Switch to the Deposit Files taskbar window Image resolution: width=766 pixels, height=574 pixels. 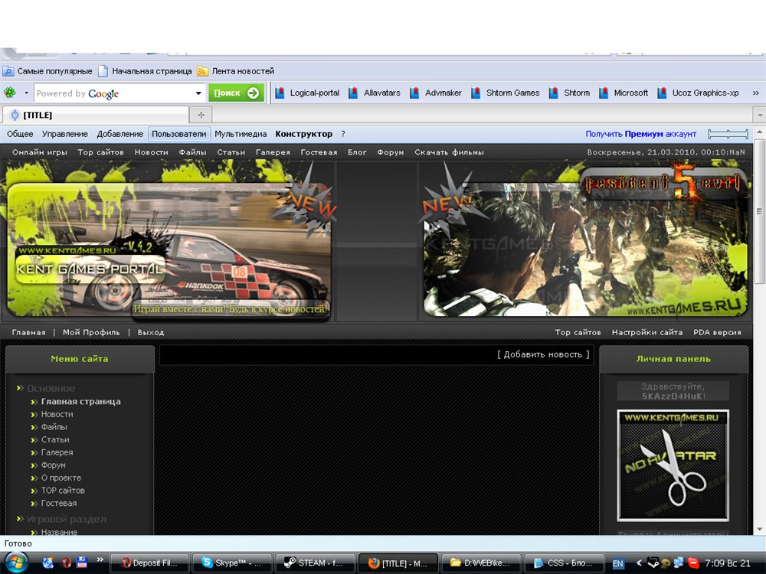[x=149, y=563]
